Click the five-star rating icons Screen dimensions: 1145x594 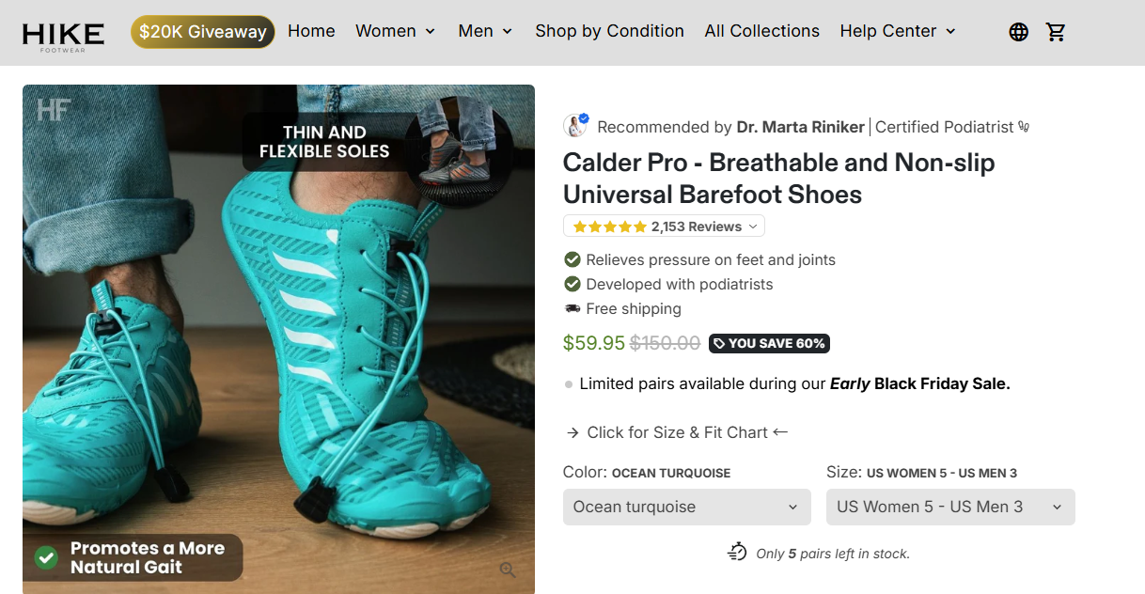(x=609, y=227)
